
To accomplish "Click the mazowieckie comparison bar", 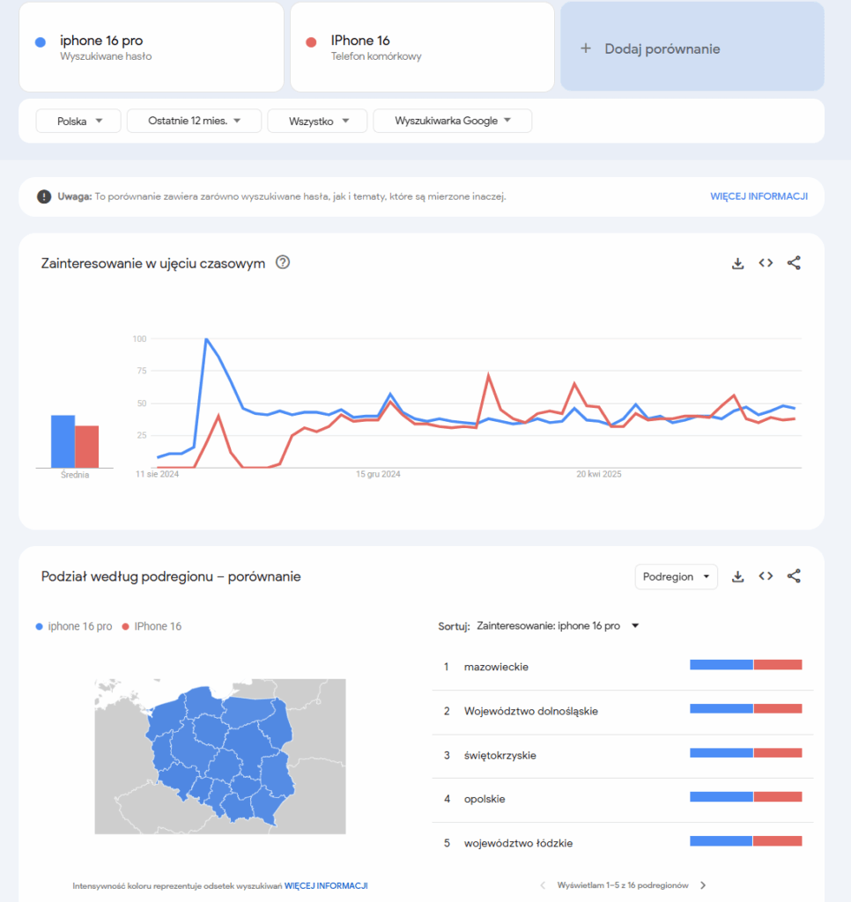I will (x=745, y=665).
